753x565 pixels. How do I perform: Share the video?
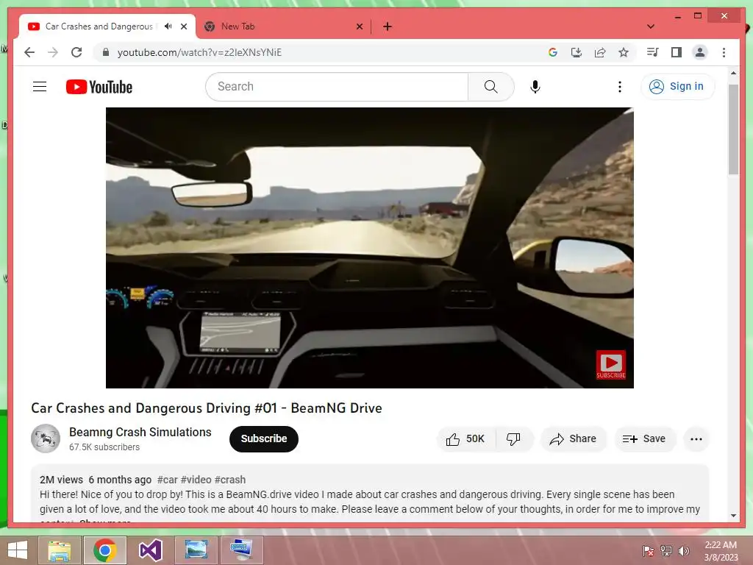point(574,439)
